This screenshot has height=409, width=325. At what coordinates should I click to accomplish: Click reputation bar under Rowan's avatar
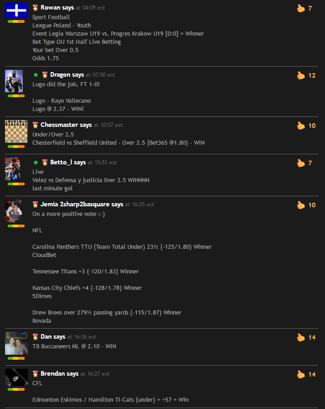pyautogui.click(x=16, y=21)
